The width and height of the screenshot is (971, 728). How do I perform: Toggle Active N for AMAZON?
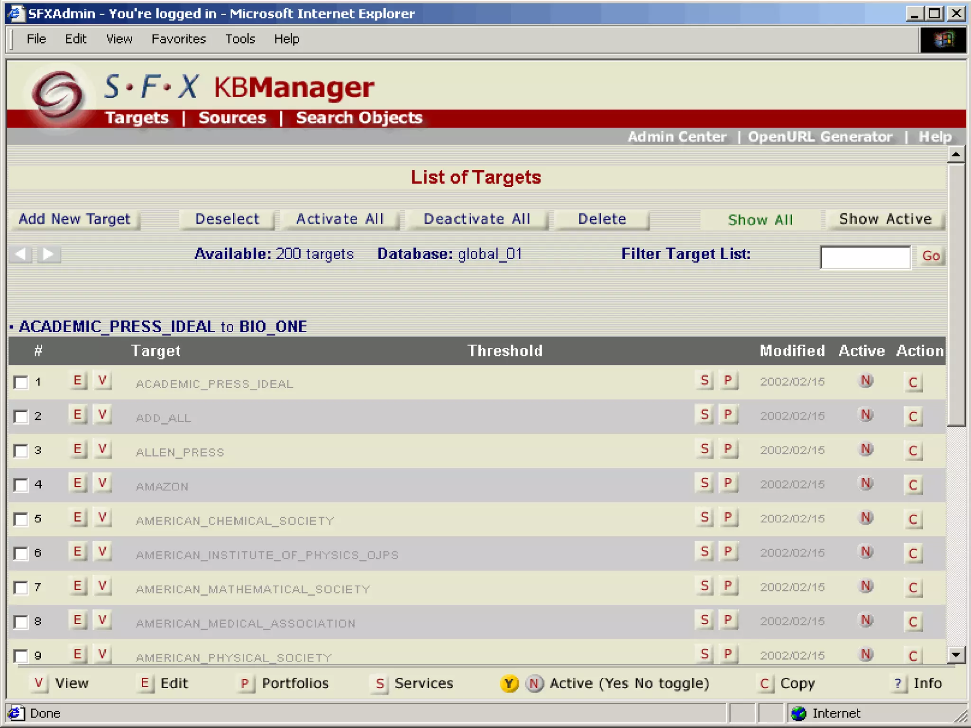pyautogui.click(x=866, y=483)
